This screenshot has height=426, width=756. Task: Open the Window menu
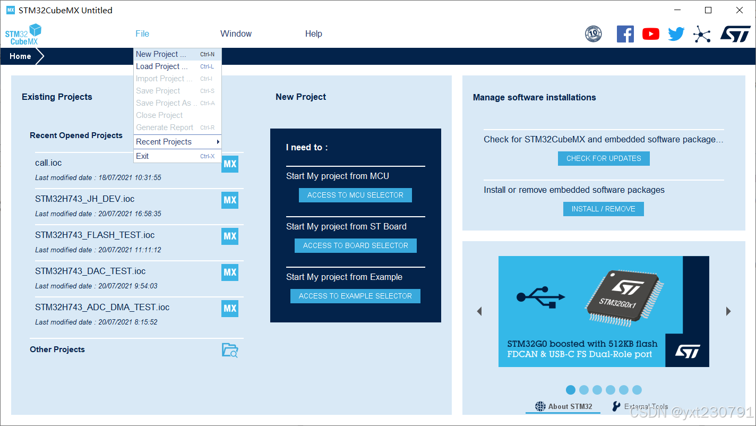click(x=236, y=33)
